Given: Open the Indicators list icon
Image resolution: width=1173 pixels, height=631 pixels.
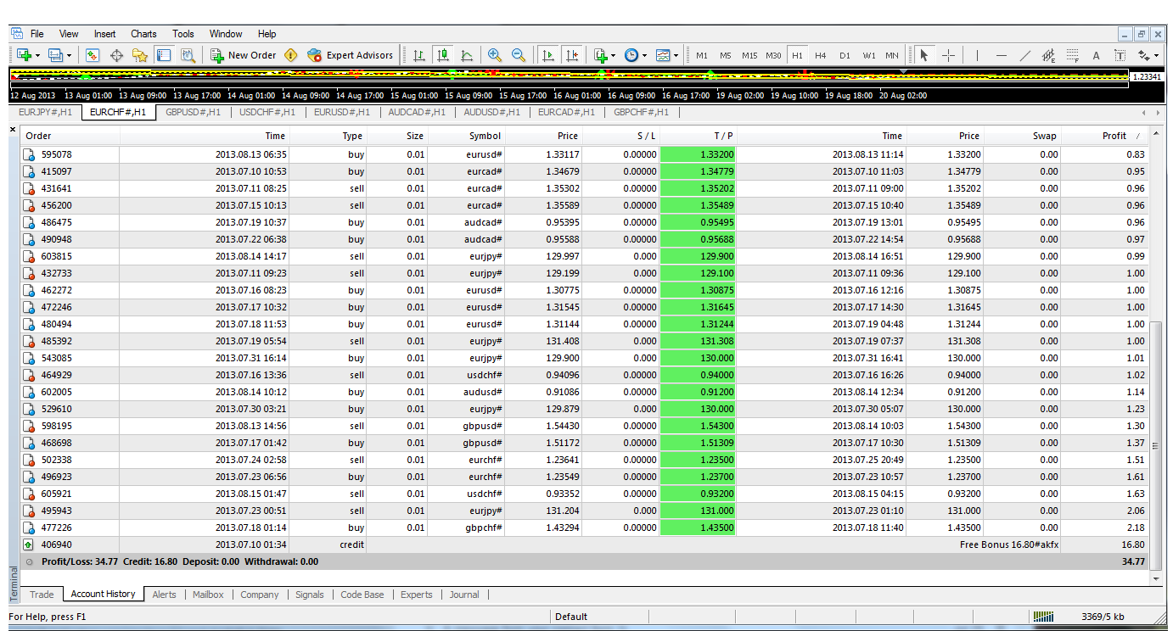Looking at the screenshot, I should [x=600, y=55].
